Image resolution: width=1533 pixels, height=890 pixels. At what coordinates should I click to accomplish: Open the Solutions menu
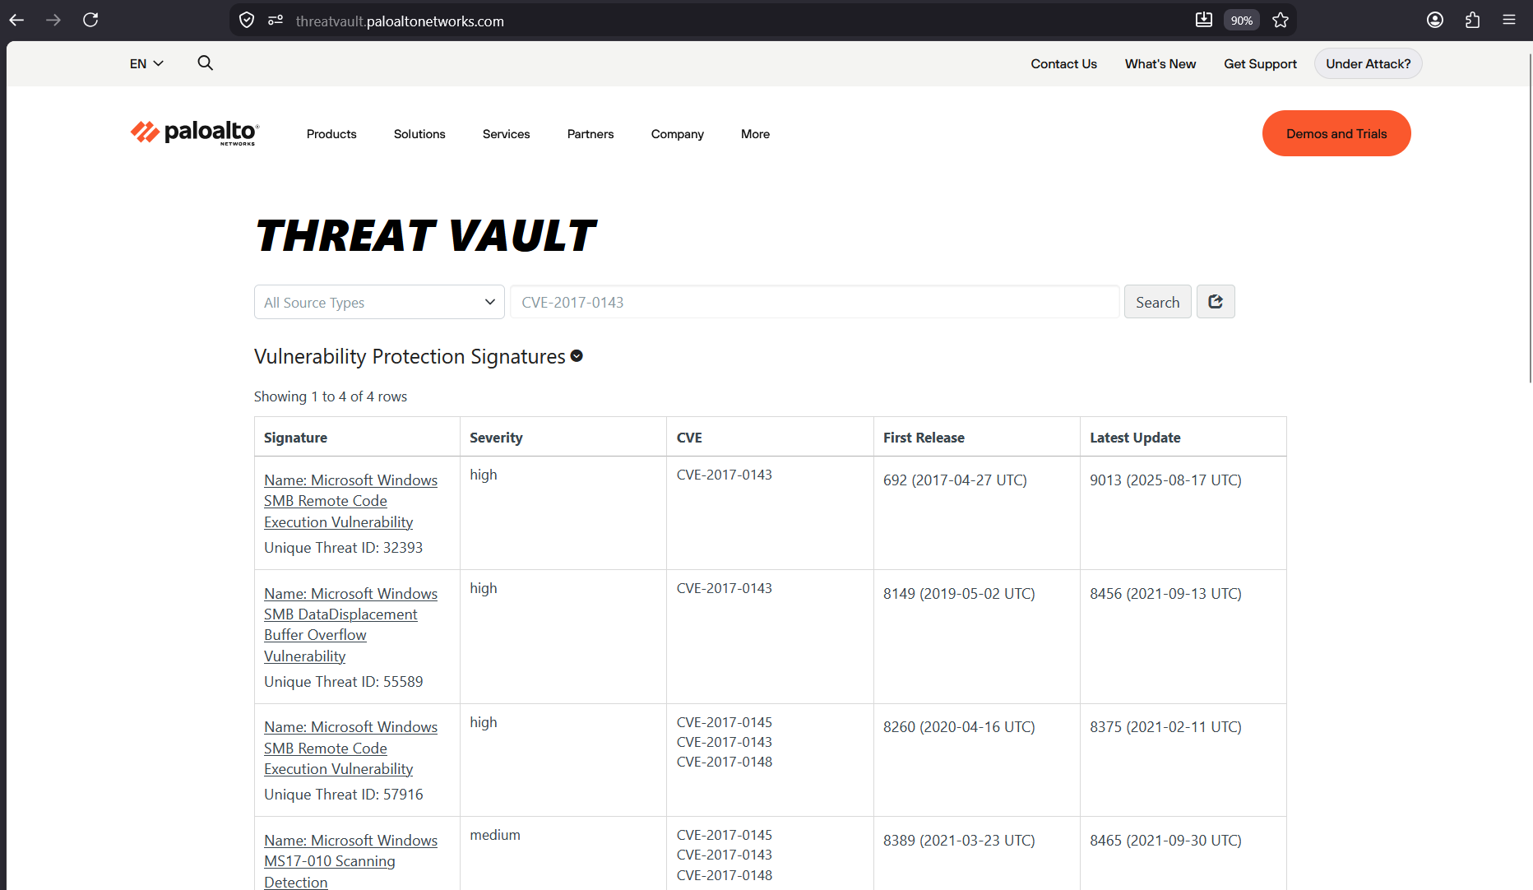[419, 134]
